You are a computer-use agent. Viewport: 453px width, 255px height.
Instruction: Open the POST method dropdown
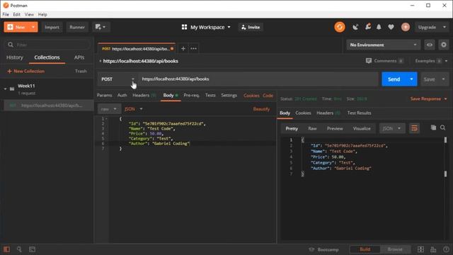coord(117,79)
